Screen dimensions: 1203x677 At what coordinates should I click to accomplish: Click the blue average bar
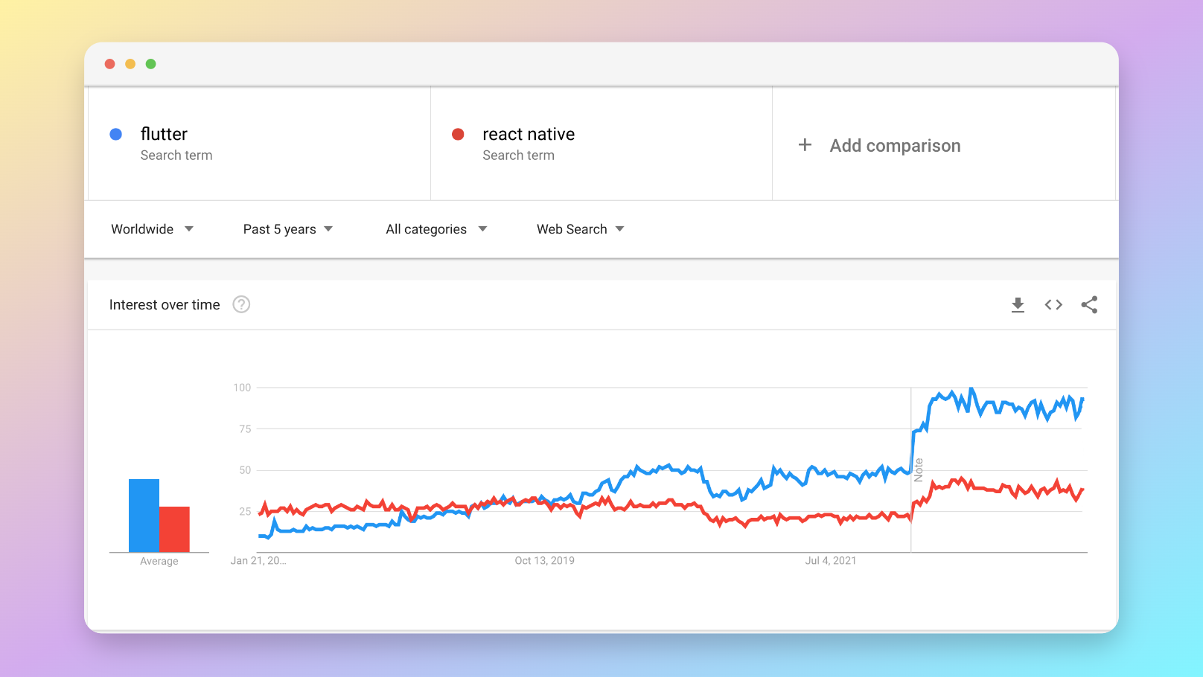[x=142, y=515]
